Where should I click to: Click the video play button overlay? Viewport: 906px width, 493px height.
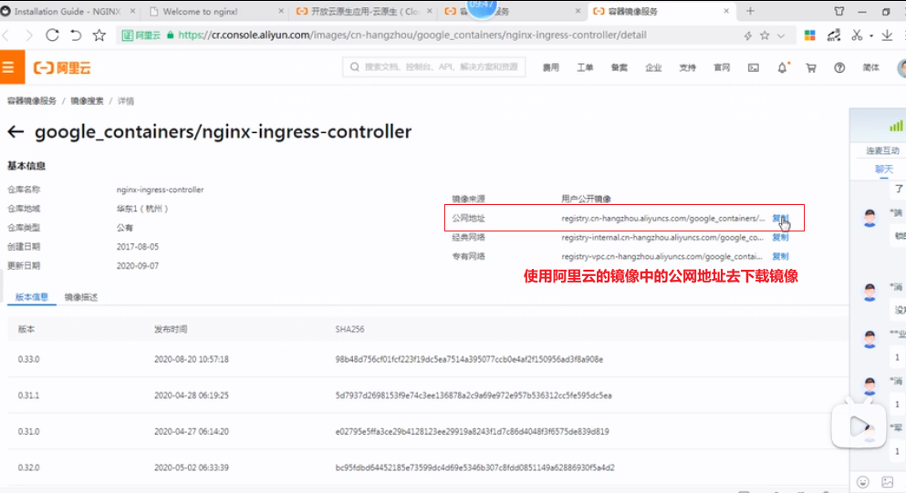[859, 426]
